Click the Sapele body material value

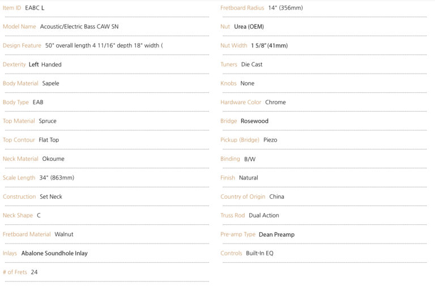[x=50, y=83]
